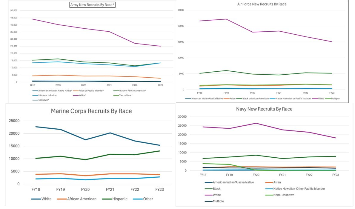The width and height of the screenshot is (355, 209).
Task: Click 'Black or African American' in Air Force legend
Action: pos(255,99)
